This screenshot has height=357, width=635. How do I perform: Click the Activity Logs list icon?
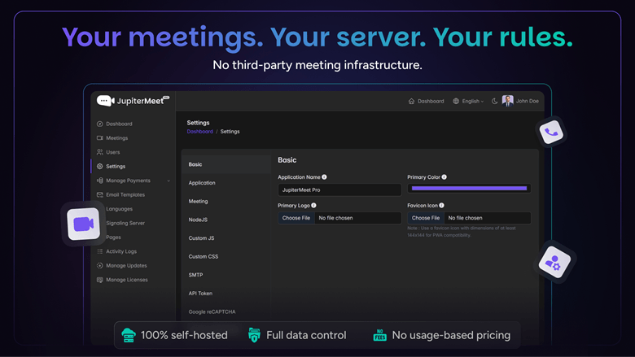click(99, 251)
